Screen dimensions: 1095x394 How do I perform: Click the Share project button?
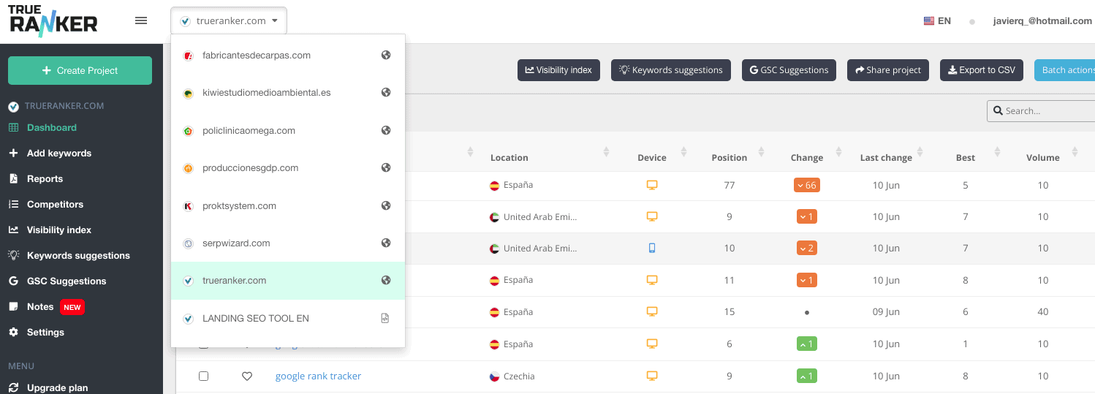[x=888, y=70]
